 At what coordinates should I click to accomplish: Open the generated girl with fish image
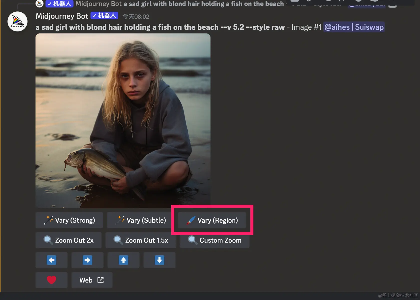[123, 121]
